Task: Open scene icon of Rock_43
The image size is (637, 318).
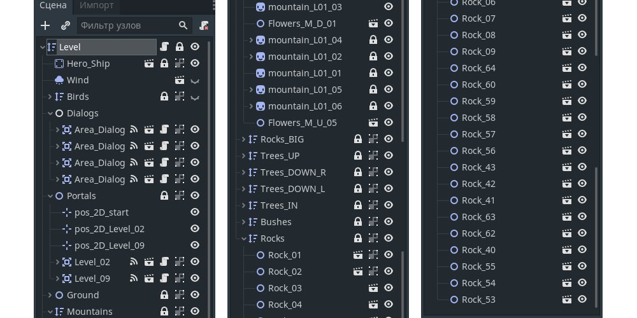Action: click(x=567, y=167)
